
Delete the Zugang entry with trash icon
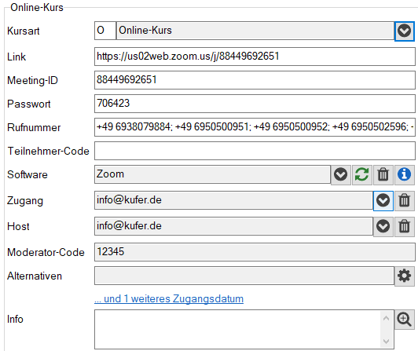click(405, 201)
